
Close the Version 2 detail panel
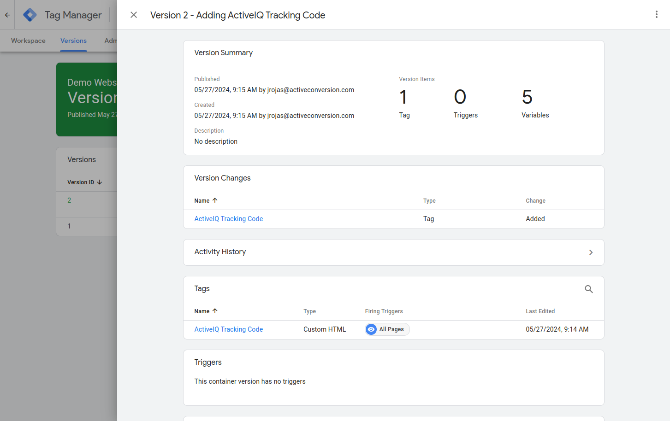(134, 15)
